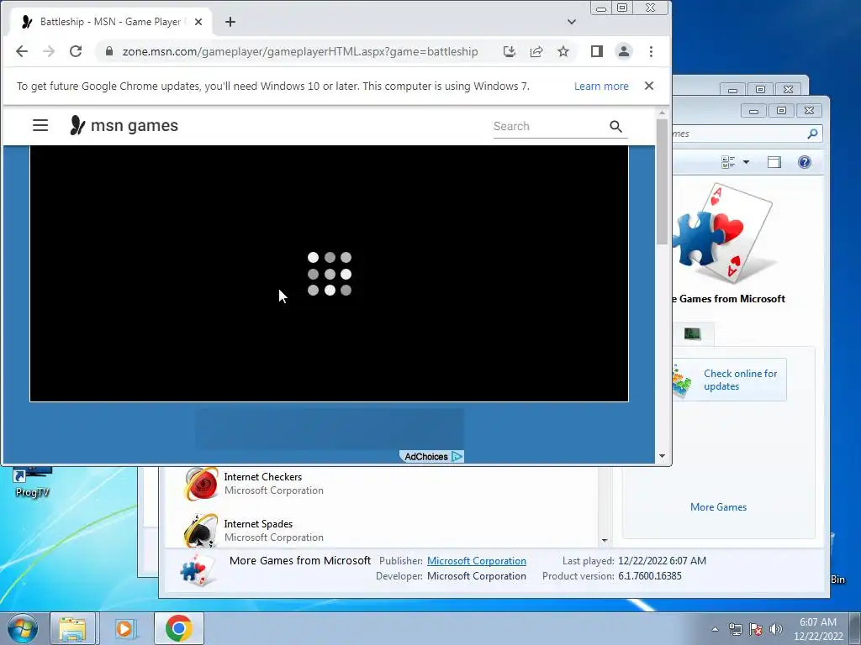Click the address bar URL
This screenshot has height=645, width=861.
tap(300, 51)
